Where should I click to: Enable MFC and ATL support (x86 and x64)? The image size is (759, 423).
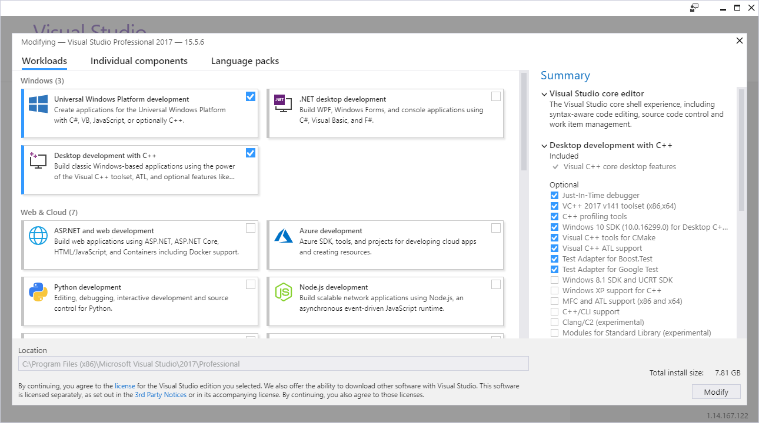[x=554, y=301]
